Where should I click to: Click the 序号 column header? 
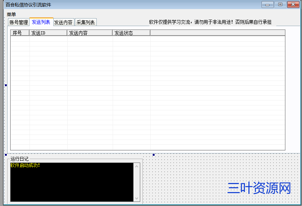point(20,33)
